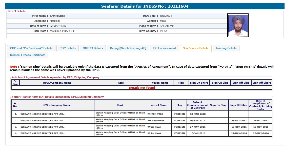Open the Training Details tab
The image size is (302, 151).
click(226, 48)
